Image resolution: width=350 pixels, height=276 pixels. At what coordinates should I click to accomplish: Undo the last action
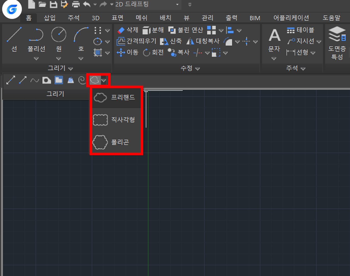(x=87, y=4)
